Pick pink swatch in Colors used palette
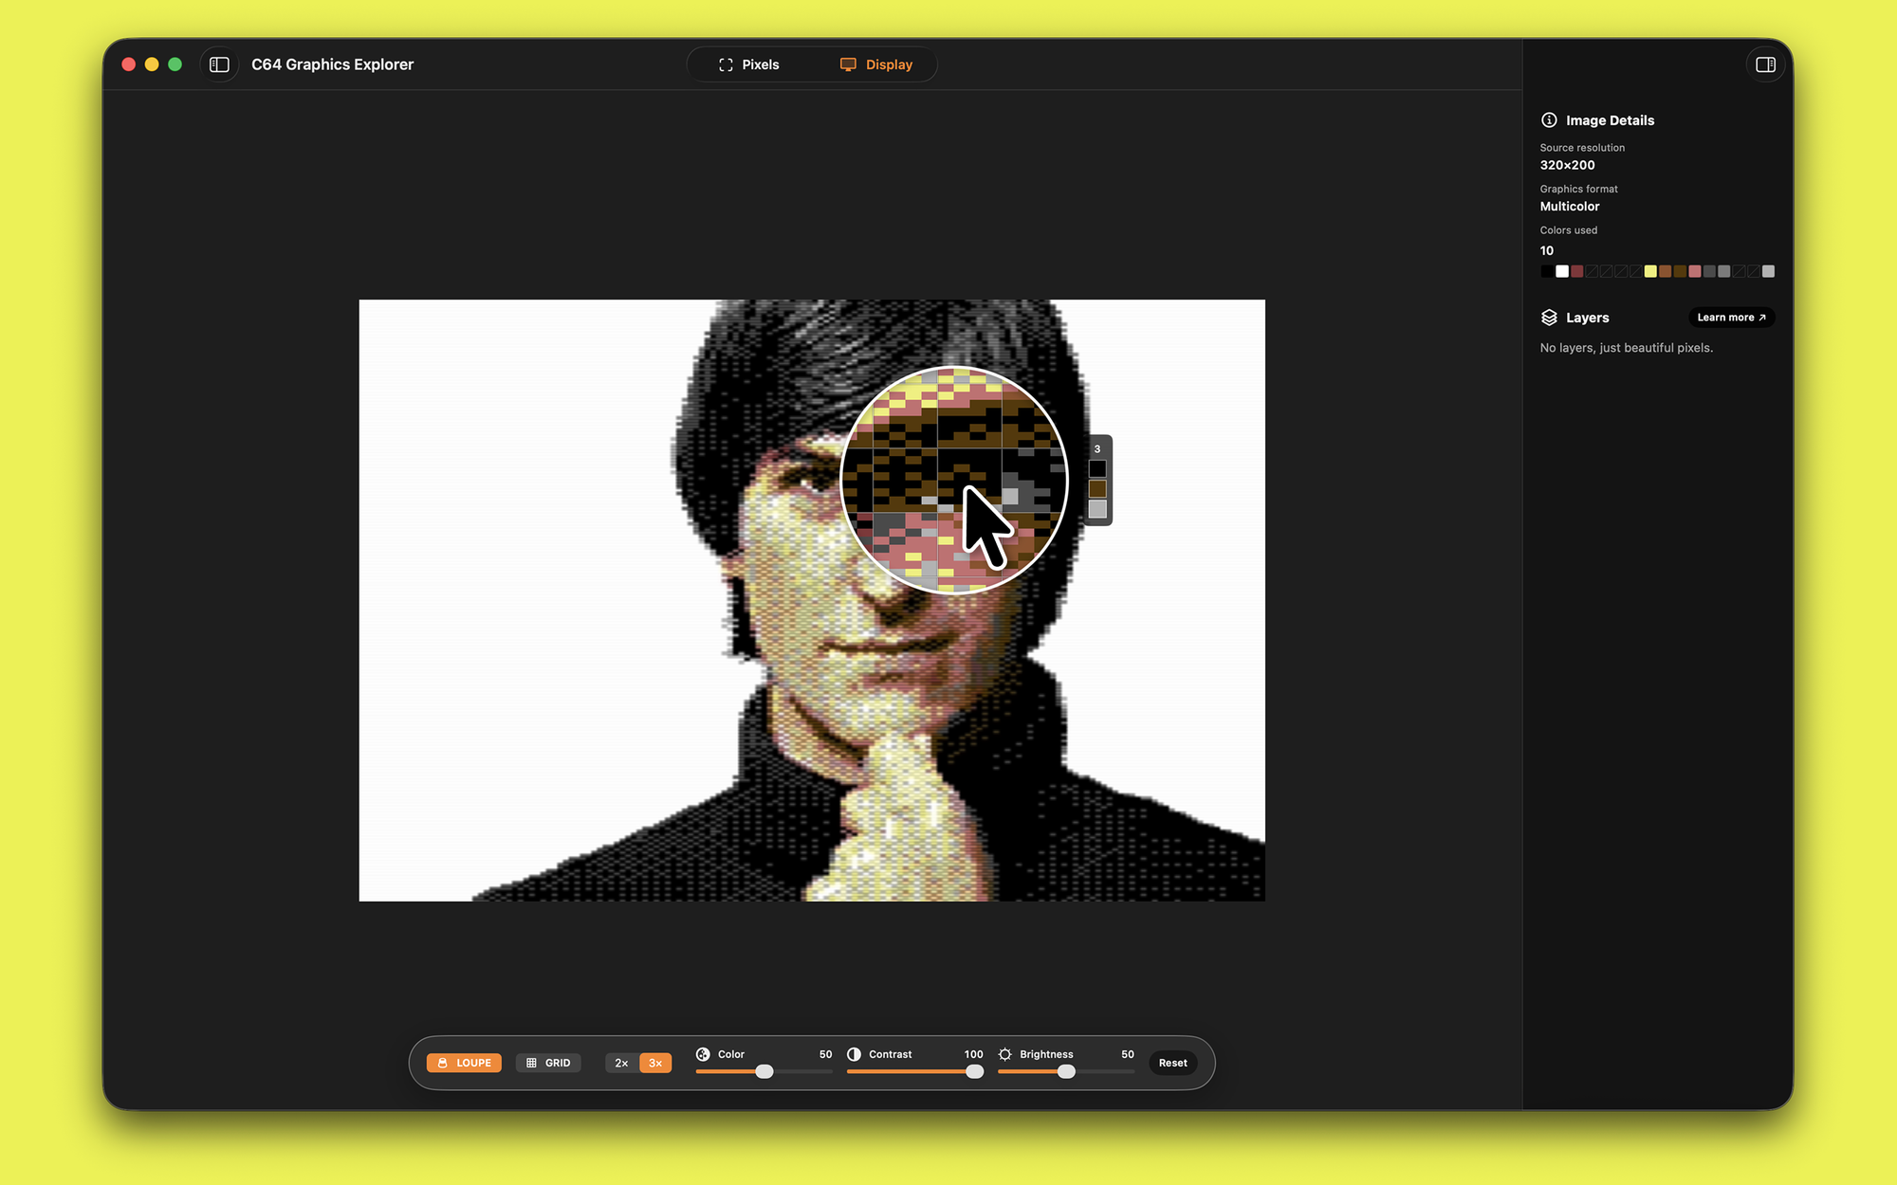Image resolution: width=1897 pixels, height=1185 pixels. 1695,272
